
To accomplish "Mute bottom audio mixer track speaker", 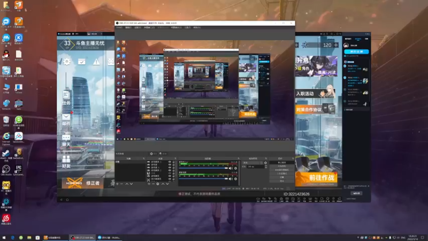I will 231,179.
